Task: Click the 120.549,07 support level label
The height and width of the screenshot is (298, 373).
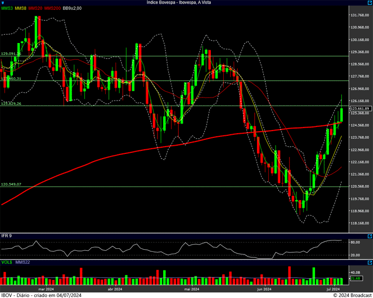Action: pos(11,184)
